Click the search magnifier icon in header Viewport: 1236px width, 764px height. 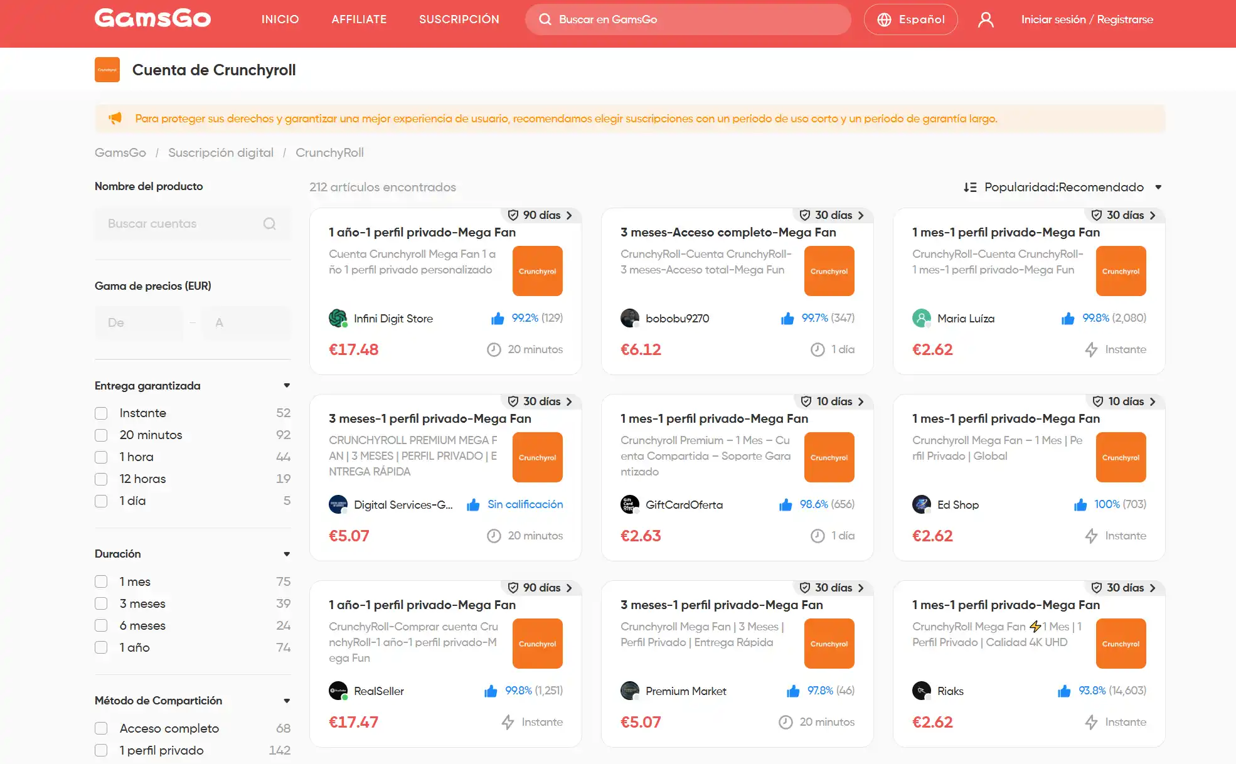[x=545, y=19]
